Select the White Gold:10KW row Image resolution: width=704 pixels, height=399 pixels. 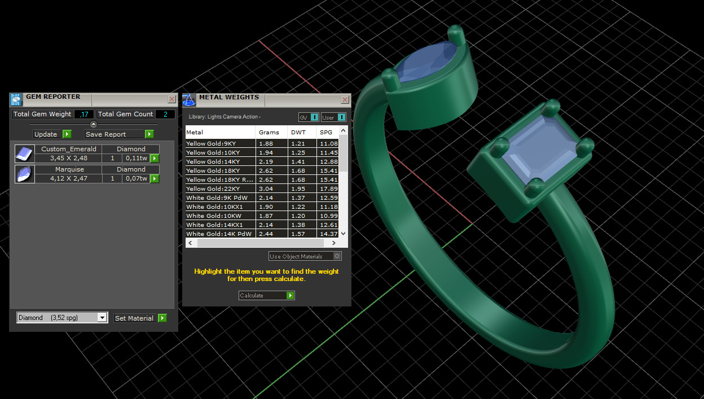pyautogui.click(x=262, y=216)
